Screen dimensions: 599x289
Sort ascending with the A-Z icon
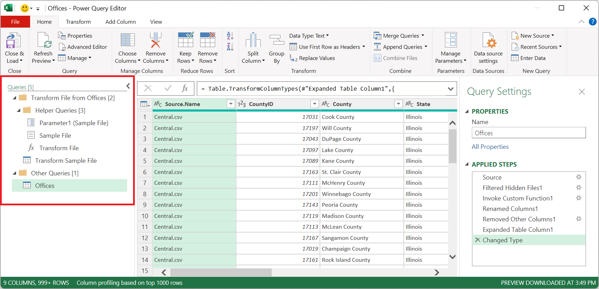[230, 36]
